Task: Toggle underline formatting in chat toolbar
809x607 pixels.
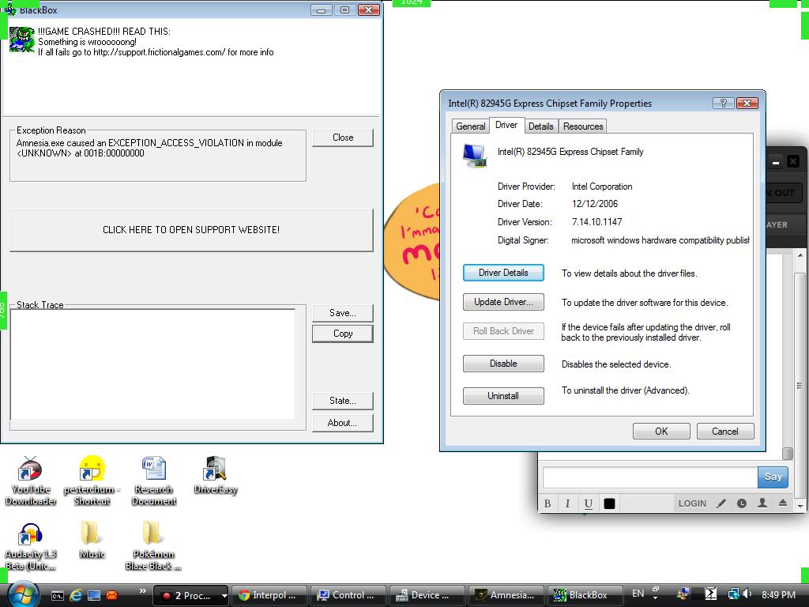Action: (589, 503)
